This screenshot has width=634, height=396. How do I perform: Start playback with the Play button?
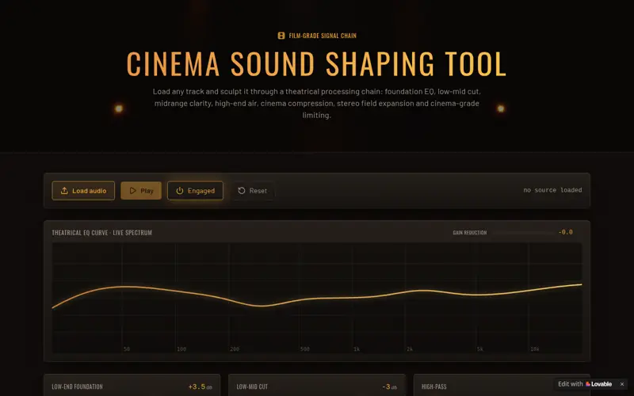coord(141,191)
